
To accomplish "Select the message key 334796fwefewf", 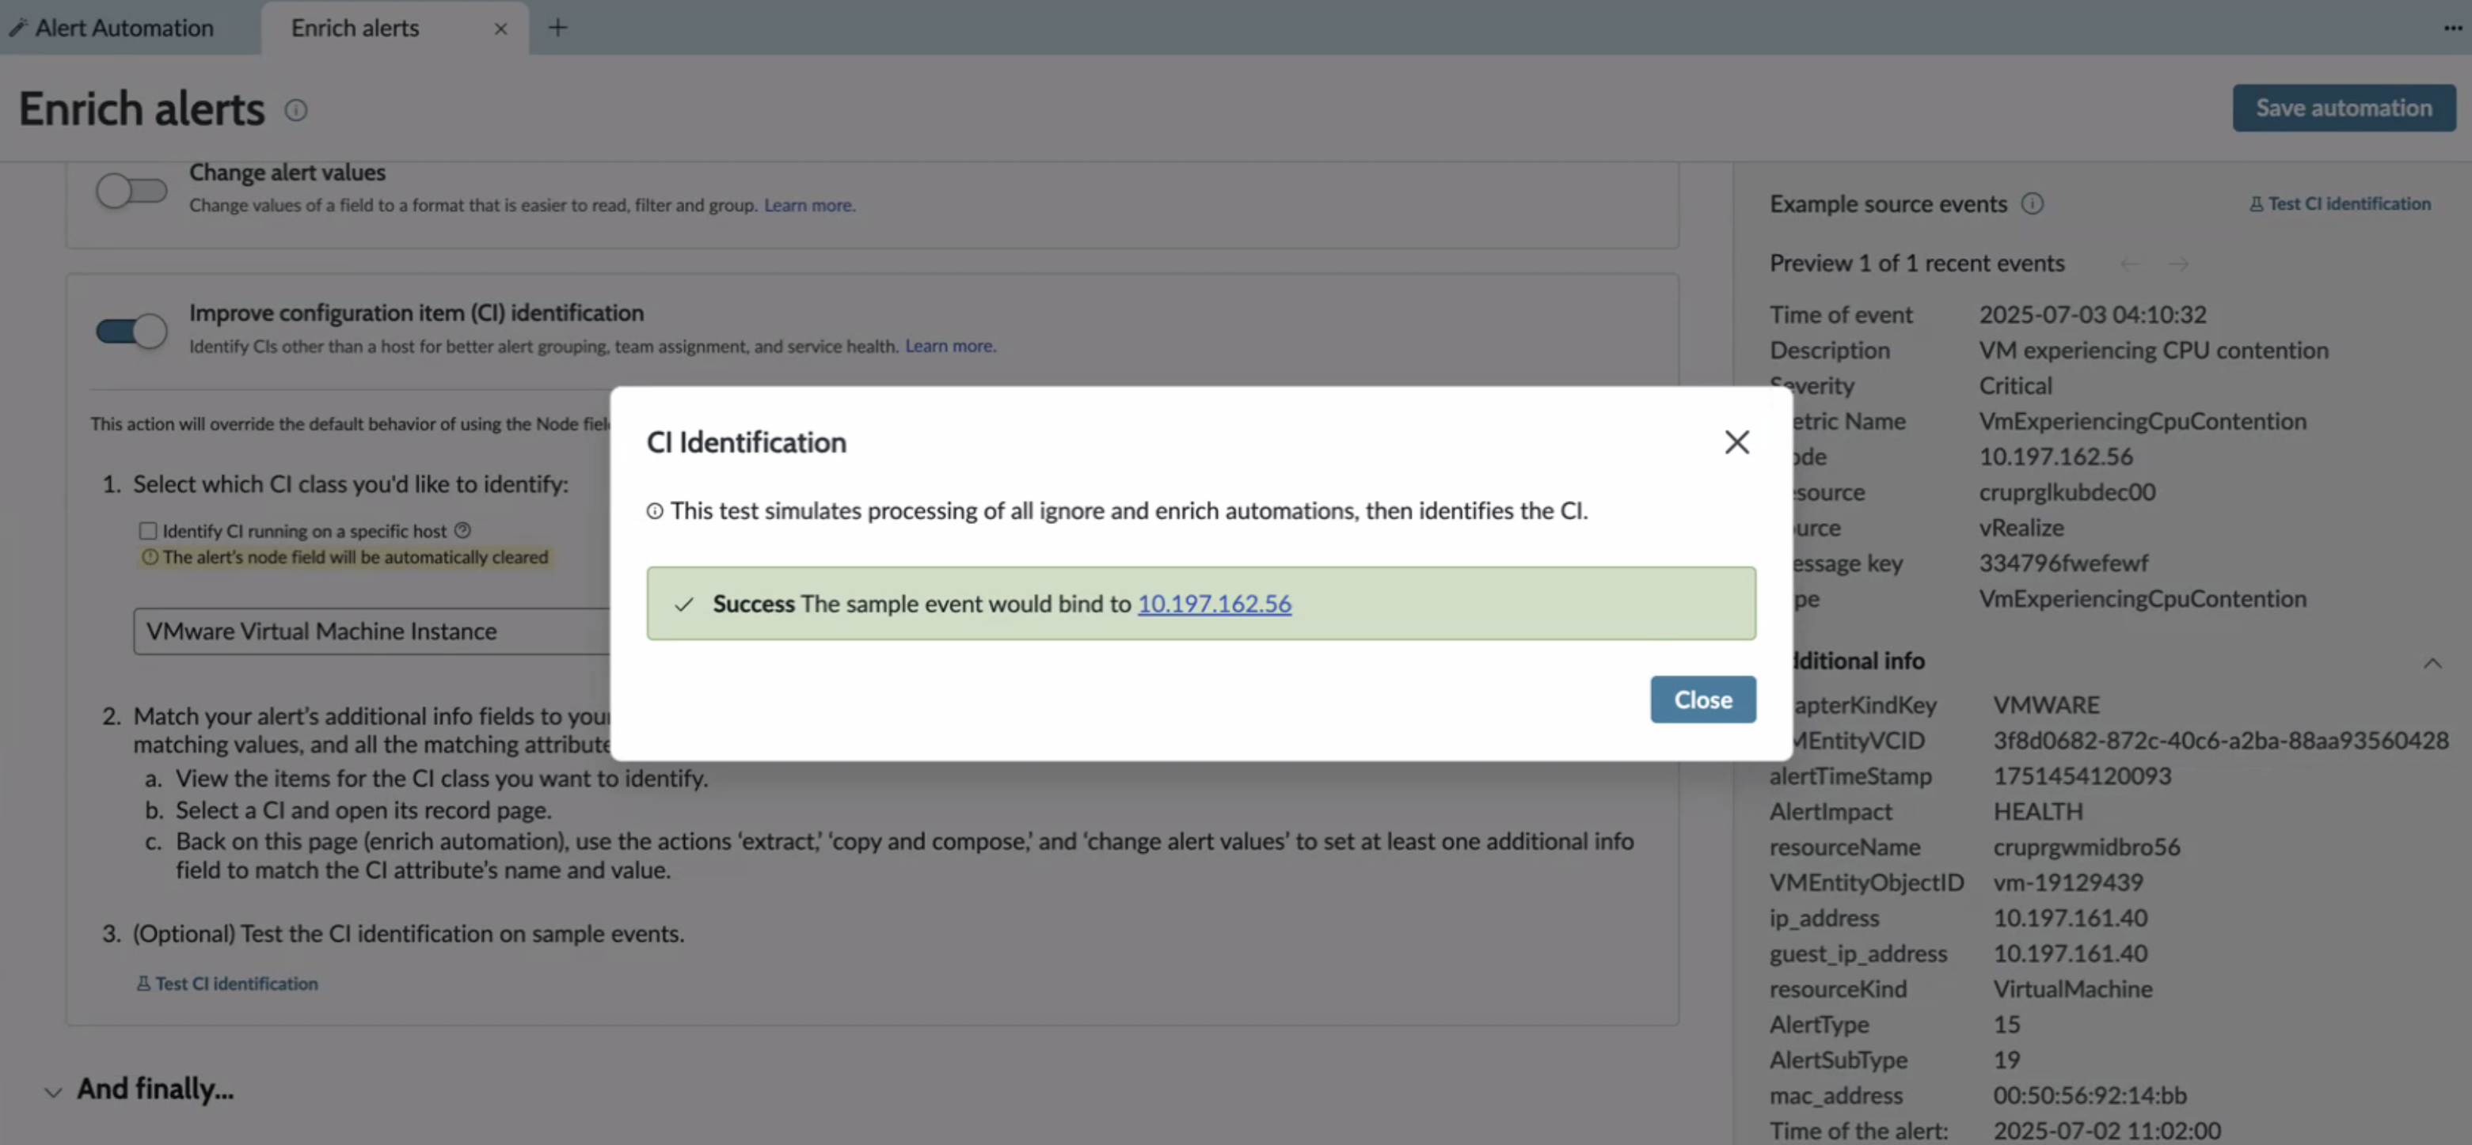I will coord(2063,563).
